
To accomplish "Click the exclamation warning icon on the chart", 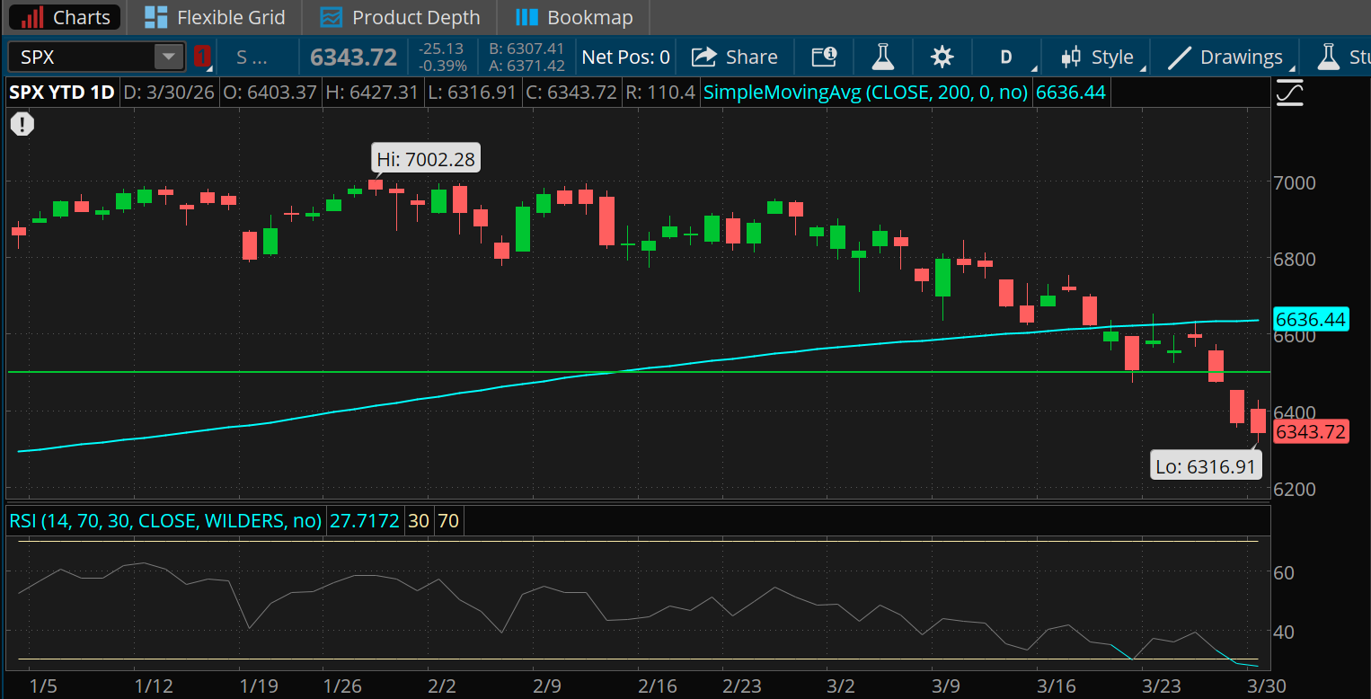I will pos(22,124).
